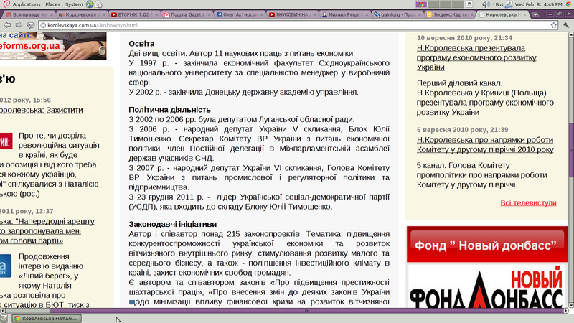This screenshot has width=574, height=323.
Task: Reload the current page
Action: pyautogui.click(x=31, y=25)
